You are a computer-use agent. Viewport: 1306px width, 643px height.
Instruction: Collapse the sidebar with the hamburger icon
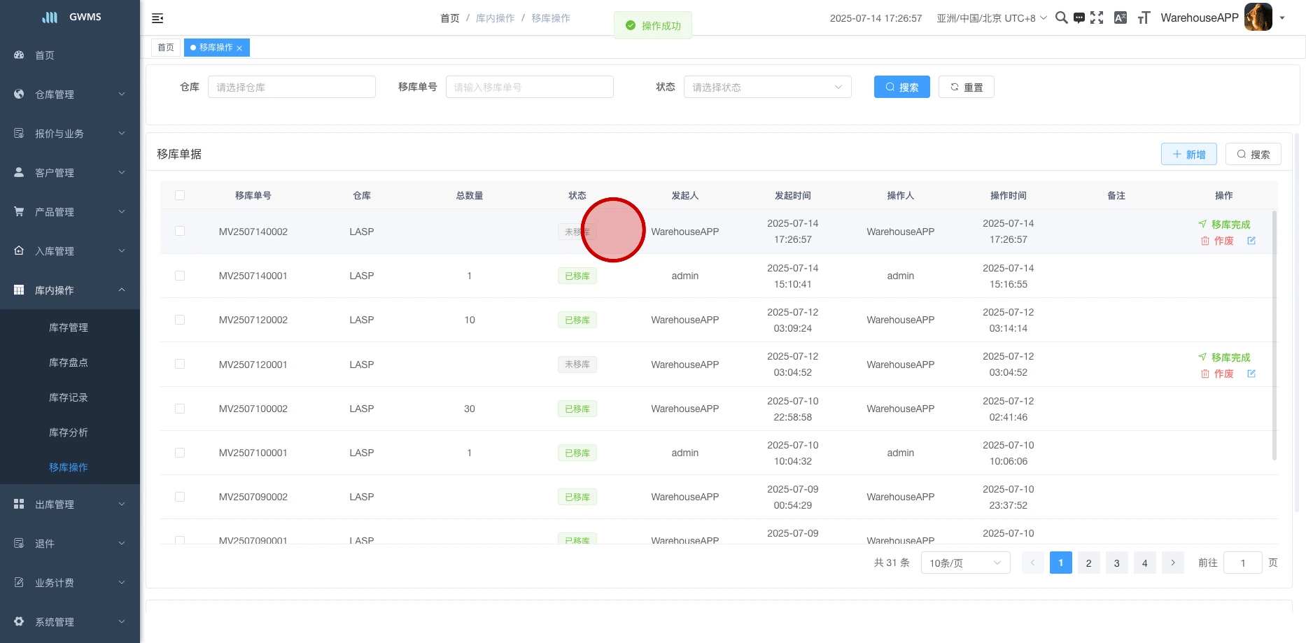(x=157, y=18)
